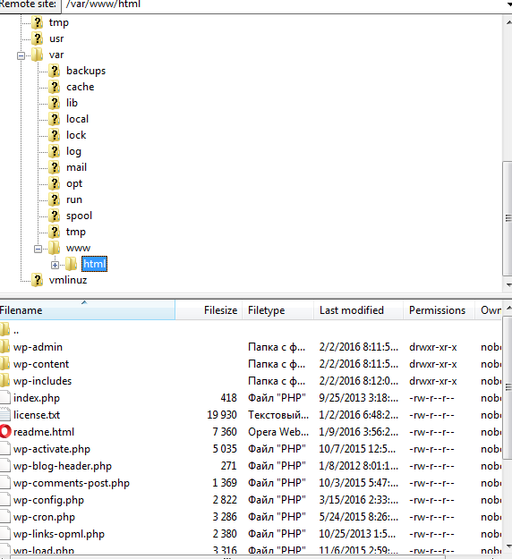Image resolution: width=512 pixels, height=559 pixels.
Task: Click the unknown-folder icon next to backups
Action: pos(55,71)
